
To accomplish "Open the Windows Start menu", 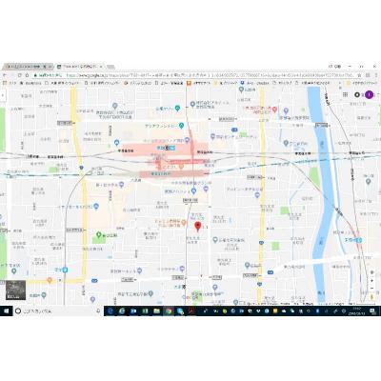I will pos(6,311).
